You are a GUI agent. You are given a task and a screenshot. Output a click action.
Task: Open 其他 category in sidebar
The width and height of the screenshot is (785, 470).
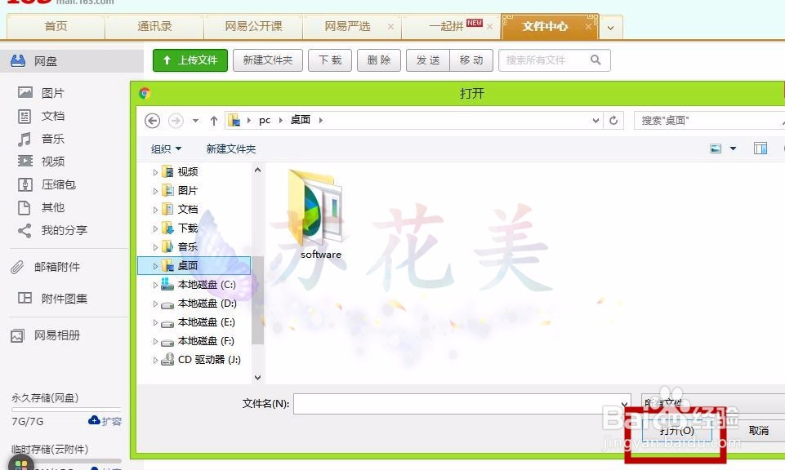point(52,207)
